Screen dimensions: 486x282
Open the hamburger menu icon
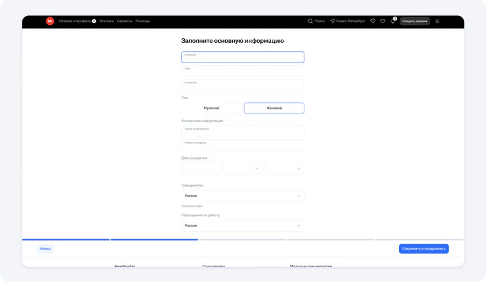pos(437,21)
